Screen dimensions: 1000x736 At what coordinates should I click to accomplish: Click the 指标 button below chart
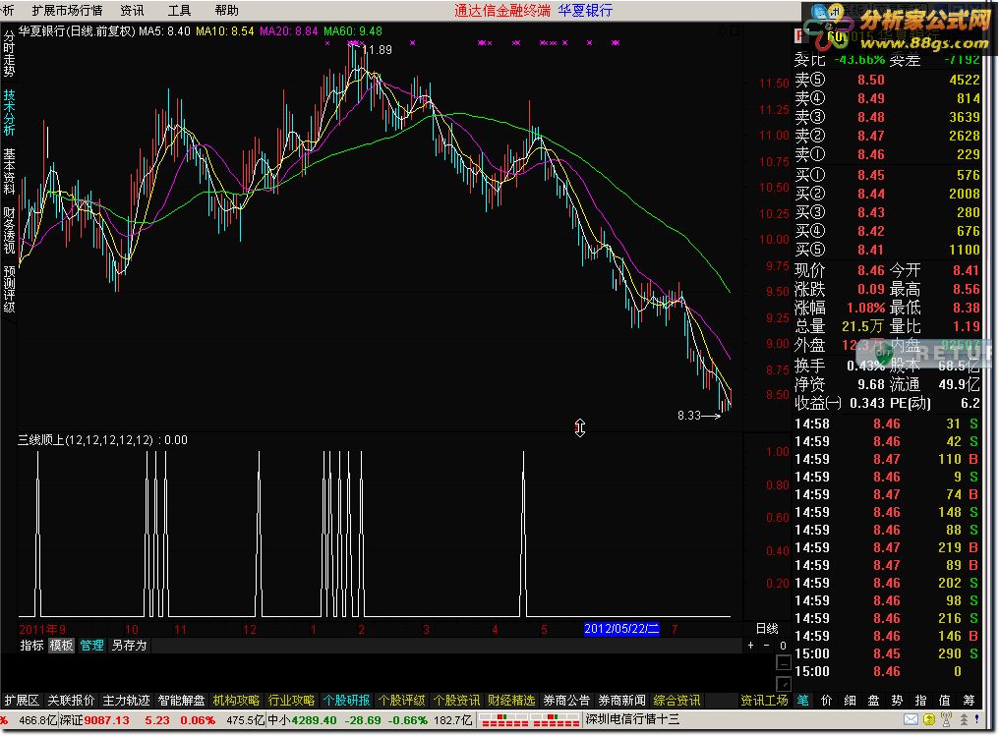pyautogui.click(x=31, y=646)
